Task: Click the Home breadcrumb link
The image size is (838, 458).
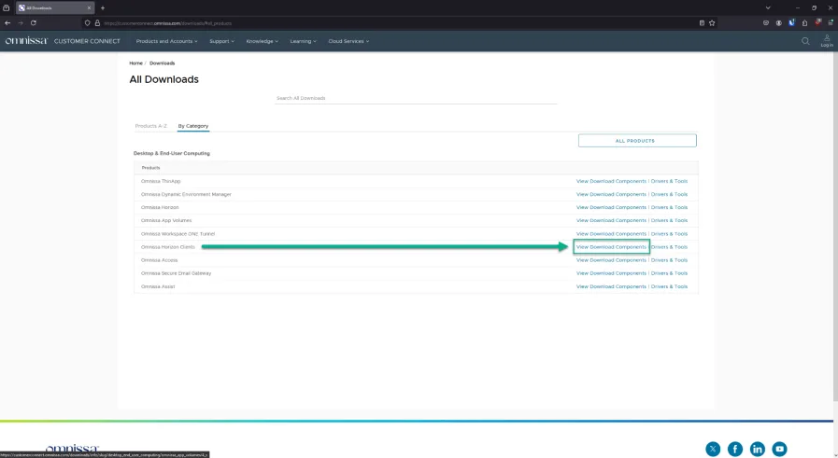Action: tap(135, 63)
